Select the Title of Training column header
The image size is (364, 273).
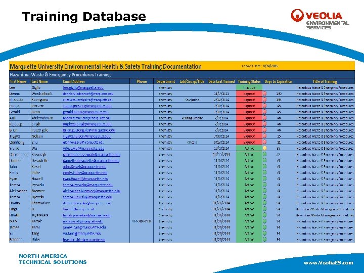pos(325,81)
